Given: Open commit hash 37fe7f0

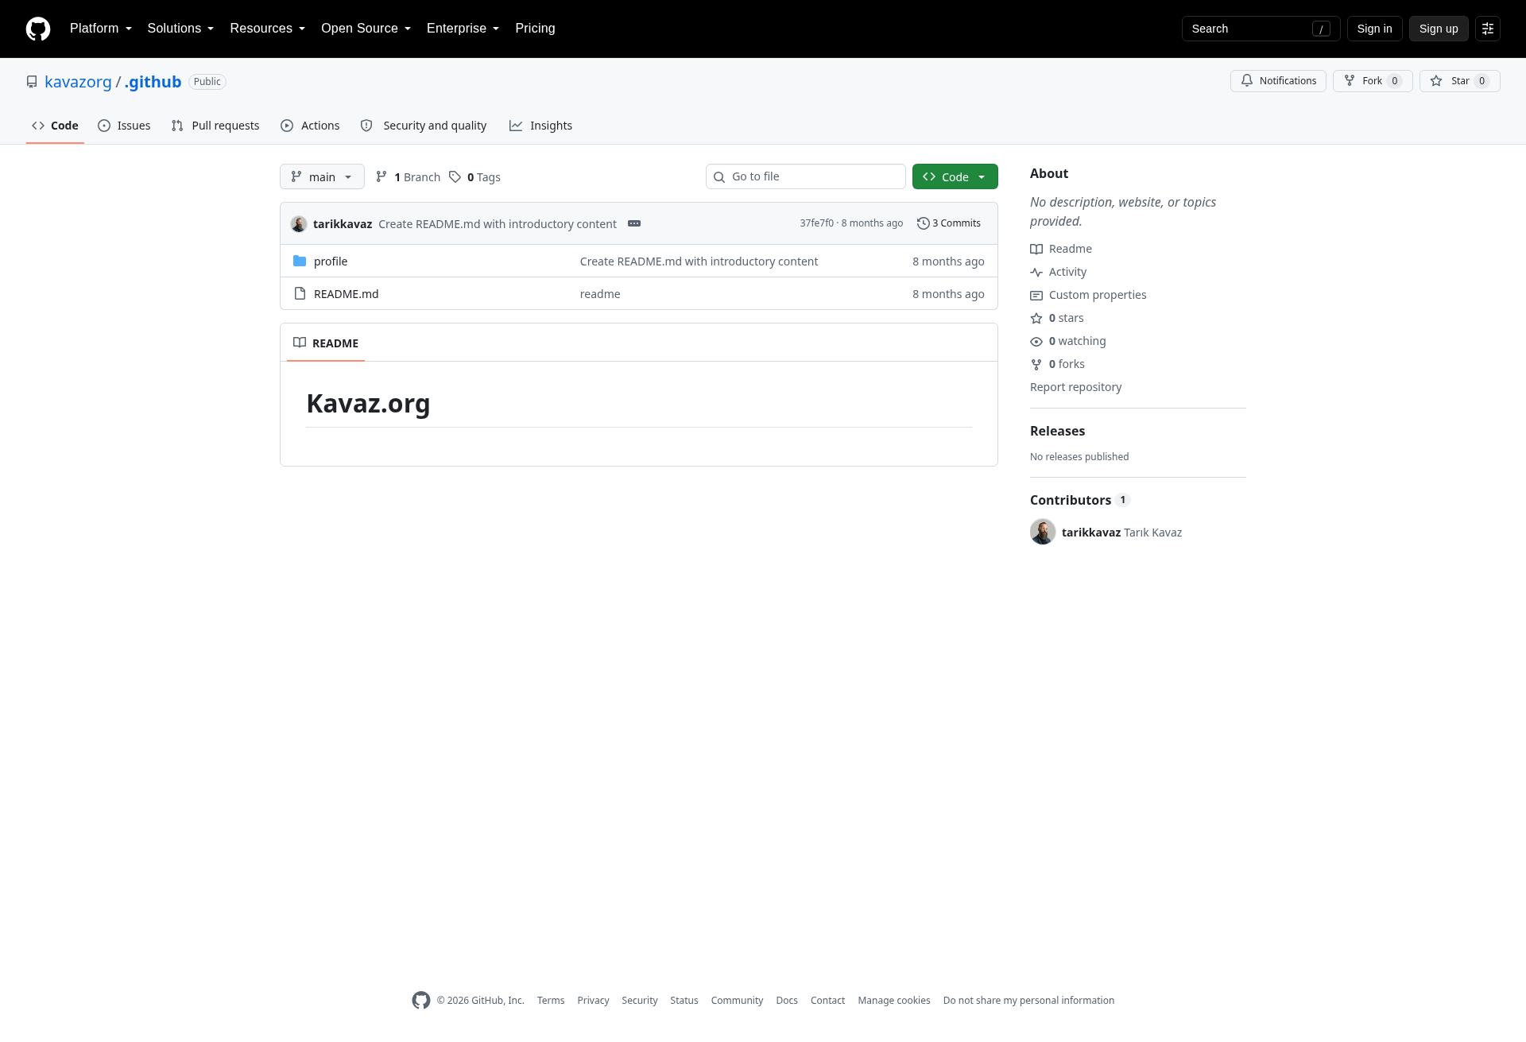Looking at the screenshot, I should 816,223.
